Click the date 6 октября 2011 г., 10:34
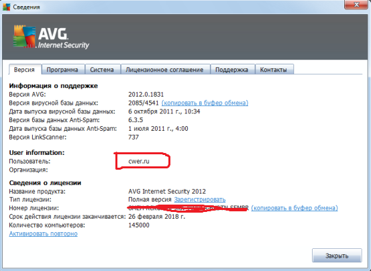The width and height of the screenshot is (371, 271). point(164,111)
